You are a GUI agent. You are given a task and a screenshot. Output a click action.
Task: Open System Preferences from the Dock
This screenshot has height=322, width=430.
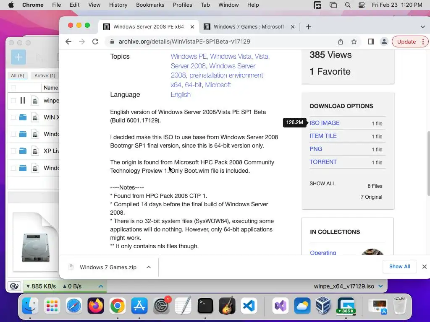(161, 306)
